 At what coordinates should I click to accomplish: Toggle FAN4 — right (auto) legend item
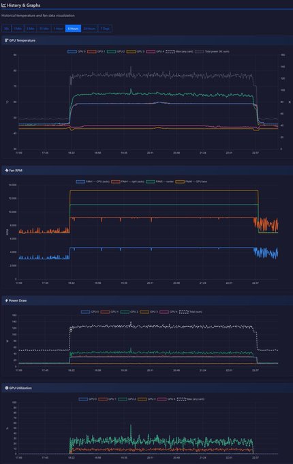point(127,182)
